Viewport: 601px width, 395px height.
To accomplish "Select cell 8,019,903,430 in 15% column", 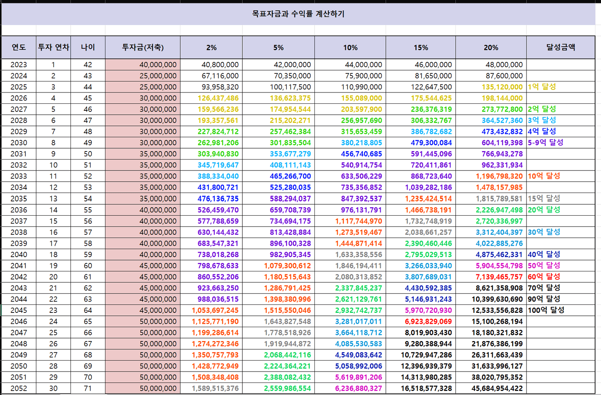I will click(x=421, y=333).
